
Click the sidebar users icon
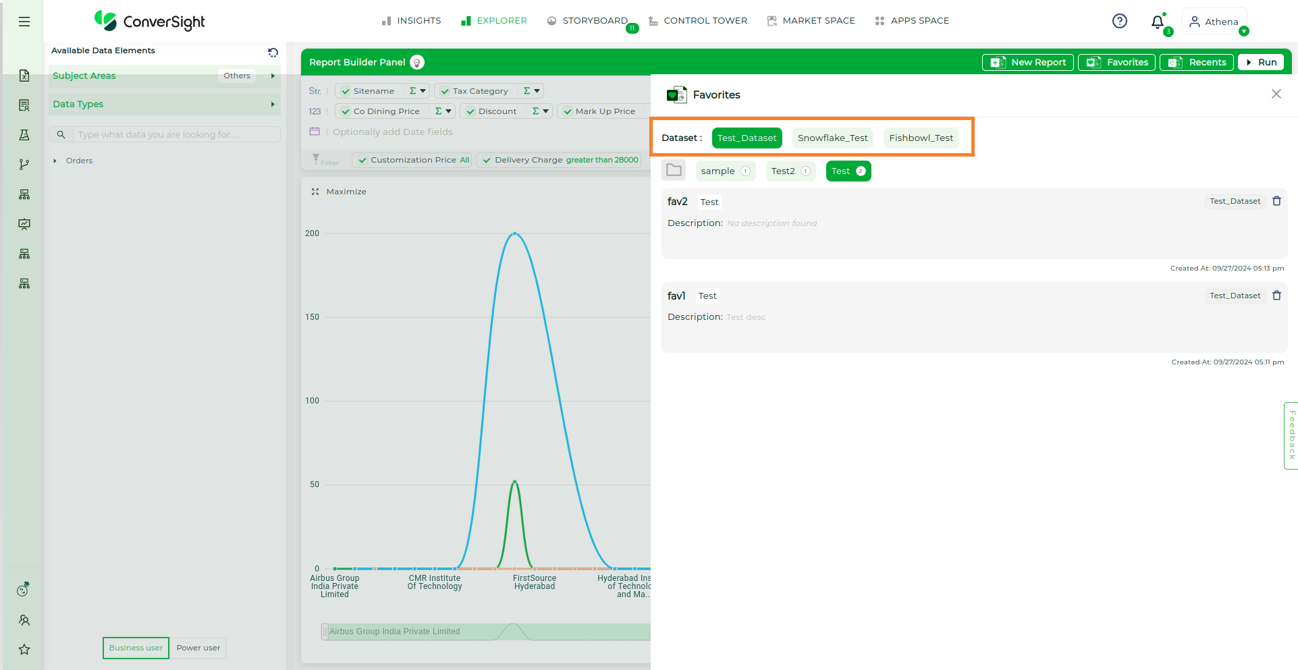click(x=24, y=620)
